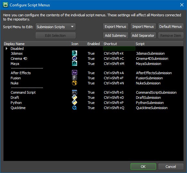
Task: Click the Command Script console icon
Action: (x=75, y=92)
